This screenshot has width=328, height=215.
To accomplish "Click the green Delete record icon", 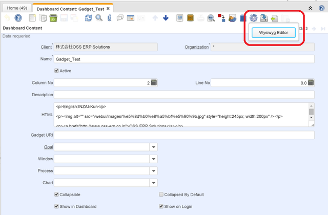I will (x=52, y=18).
